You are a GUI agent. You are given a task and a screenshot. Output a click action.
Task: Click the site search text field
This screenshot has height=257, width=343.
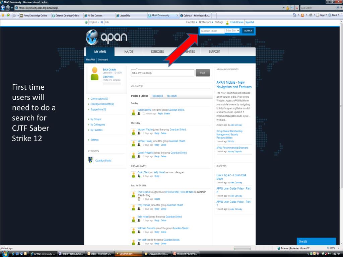212,31
